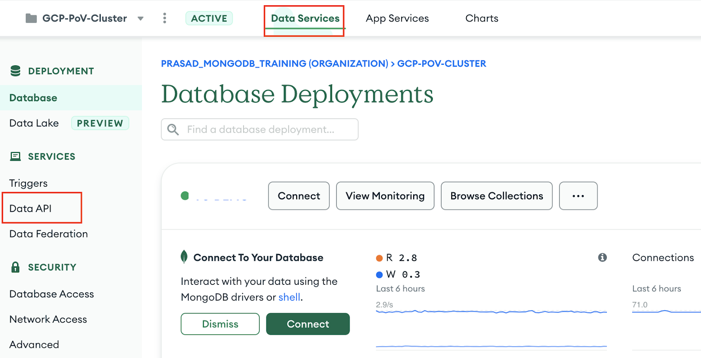Click the GCP-PoV-Cluster folder icon
This screenshot has height=358, width=701.
(31, 18)
